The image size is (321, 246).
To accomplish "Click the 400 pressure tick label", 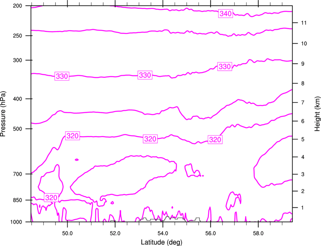I will (18, 99).
